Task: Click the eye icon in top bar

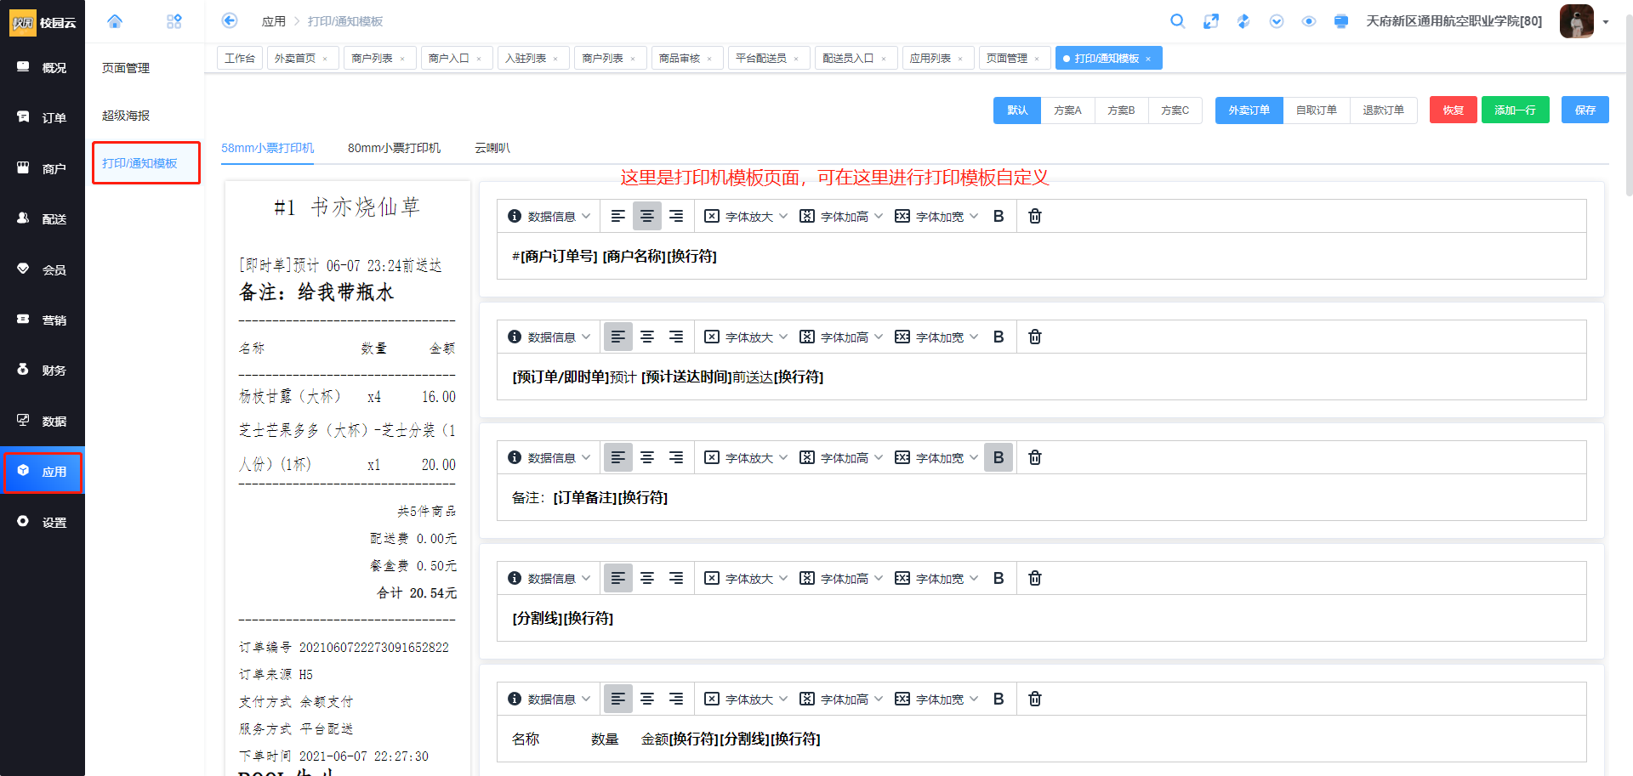Action: (1309, 21)
